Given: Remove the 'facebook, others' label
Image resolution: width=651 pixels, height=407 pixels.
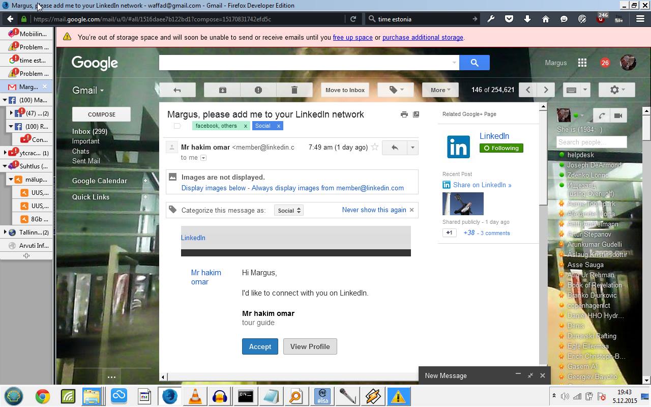Looking at the screenshot, I should (245, 126).
